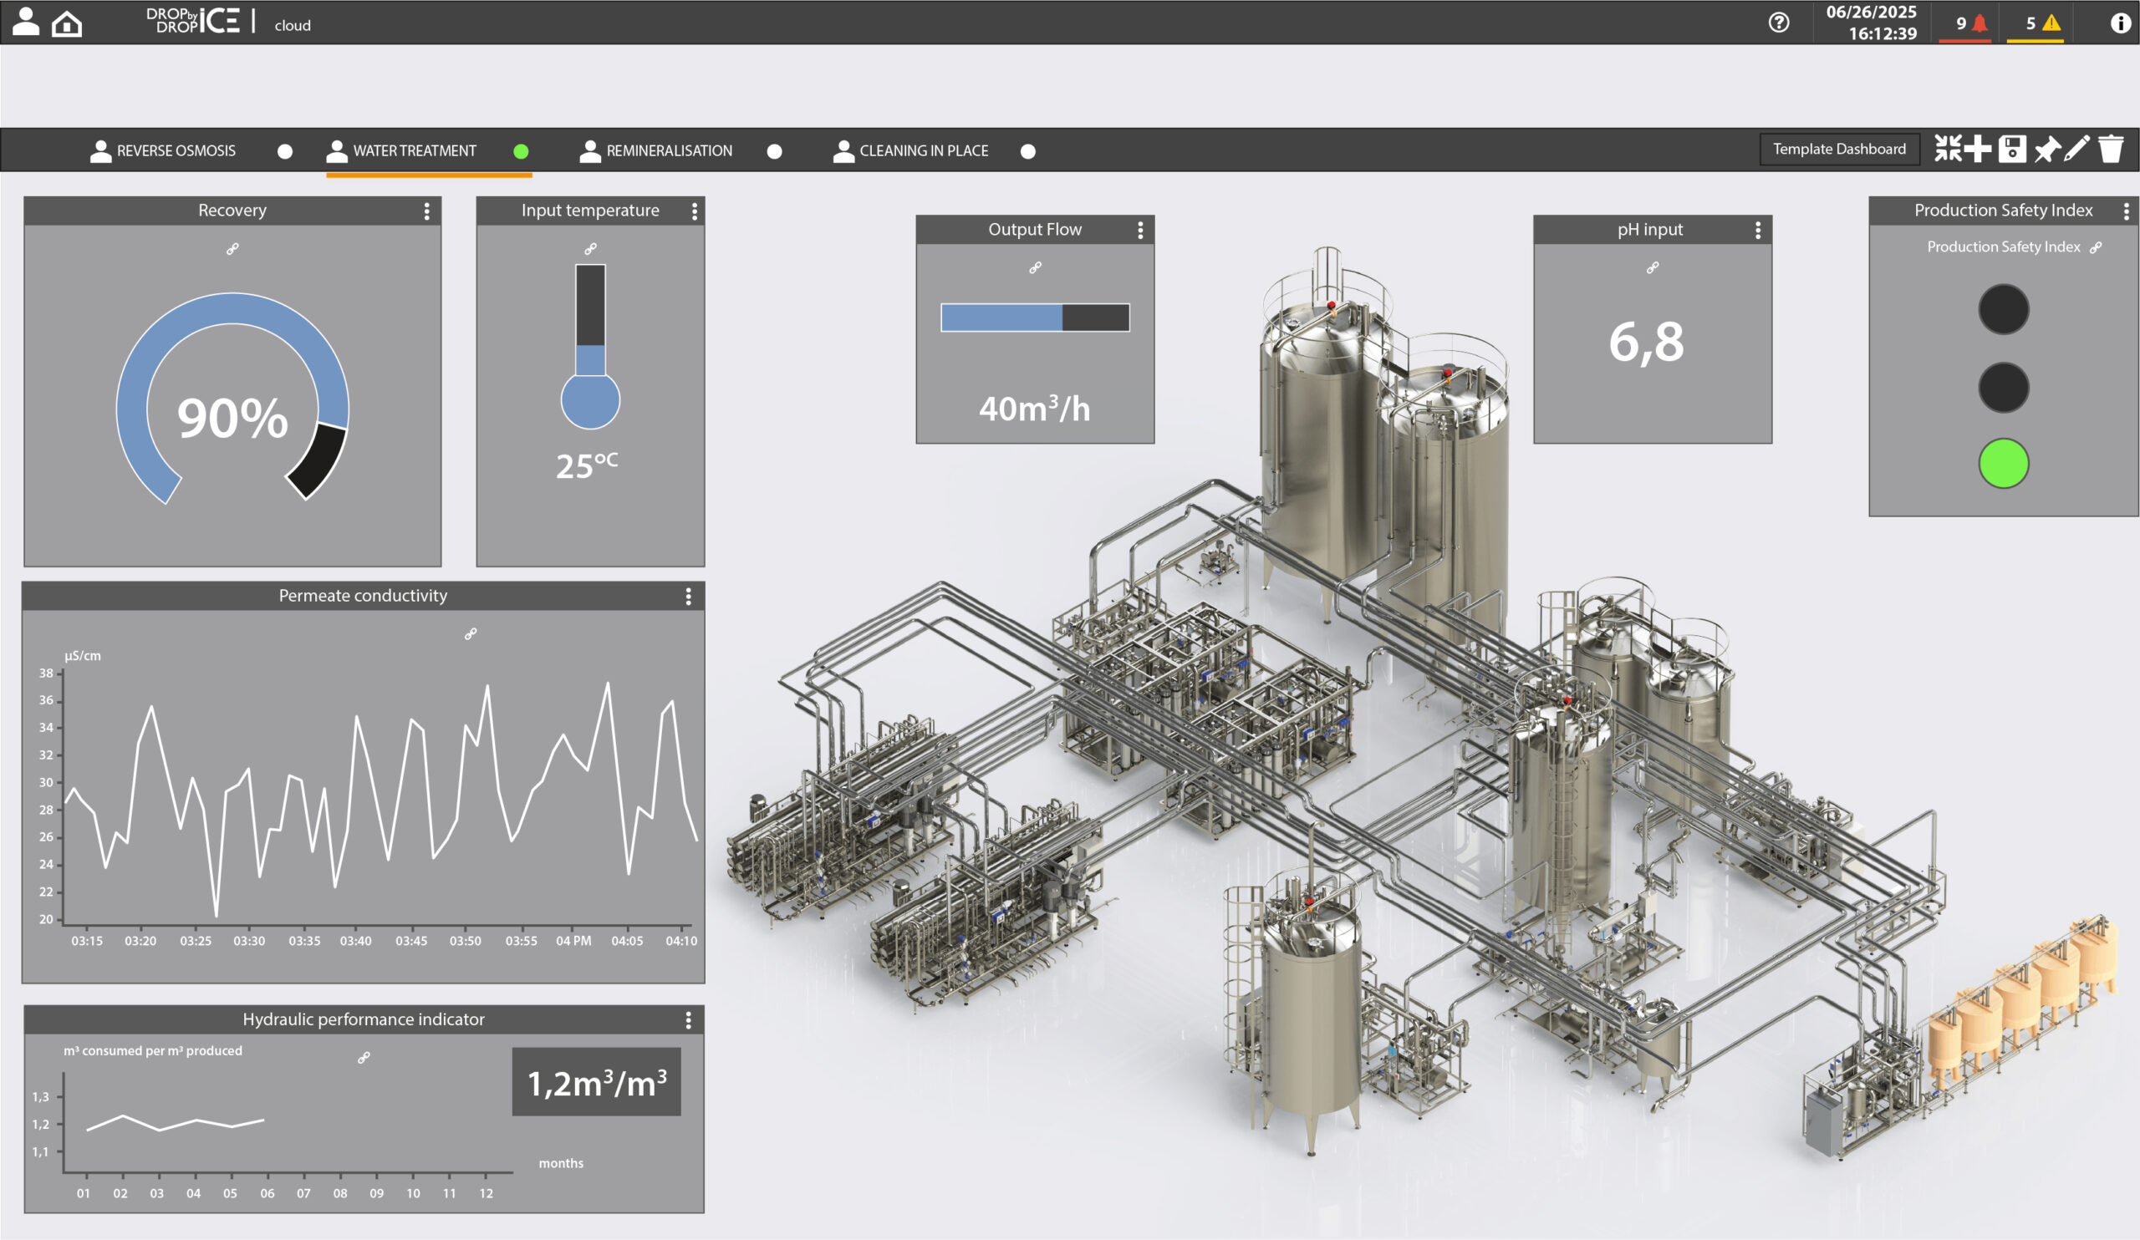This screenshot has height=1240, width=2140.
Task: Delete dashboard using the trash icon
Action: pos(2110,149)
